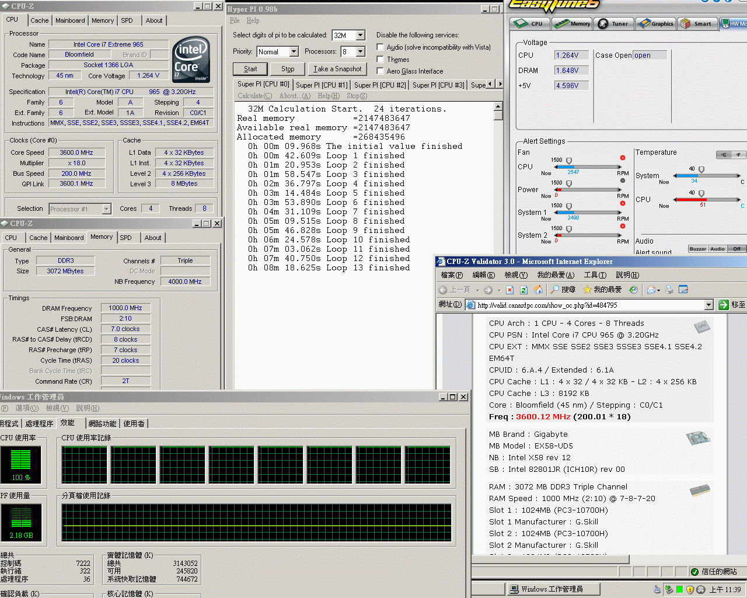Click Internet Explorer Home icon
Viewport: 747px width, 598px height.
point(538,290)
